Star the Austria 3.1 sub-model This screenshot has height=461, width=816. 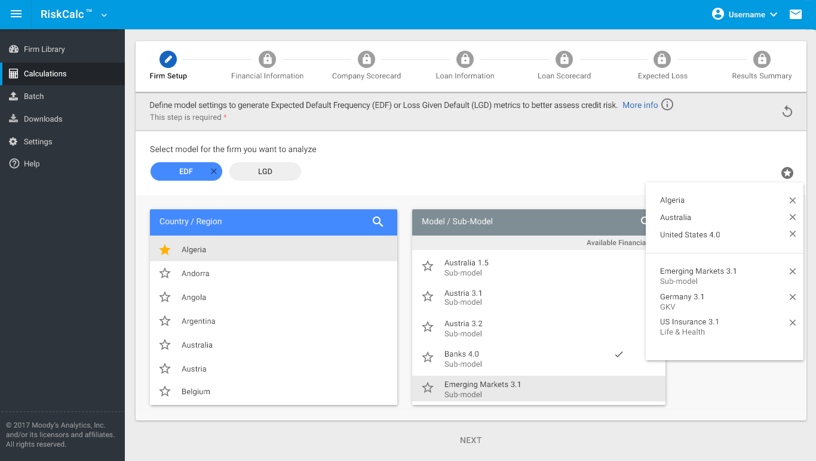428,296
